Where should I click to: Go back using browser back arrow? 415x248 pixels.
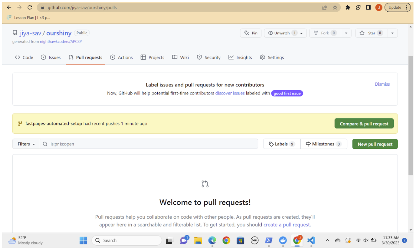coord(9,8)
